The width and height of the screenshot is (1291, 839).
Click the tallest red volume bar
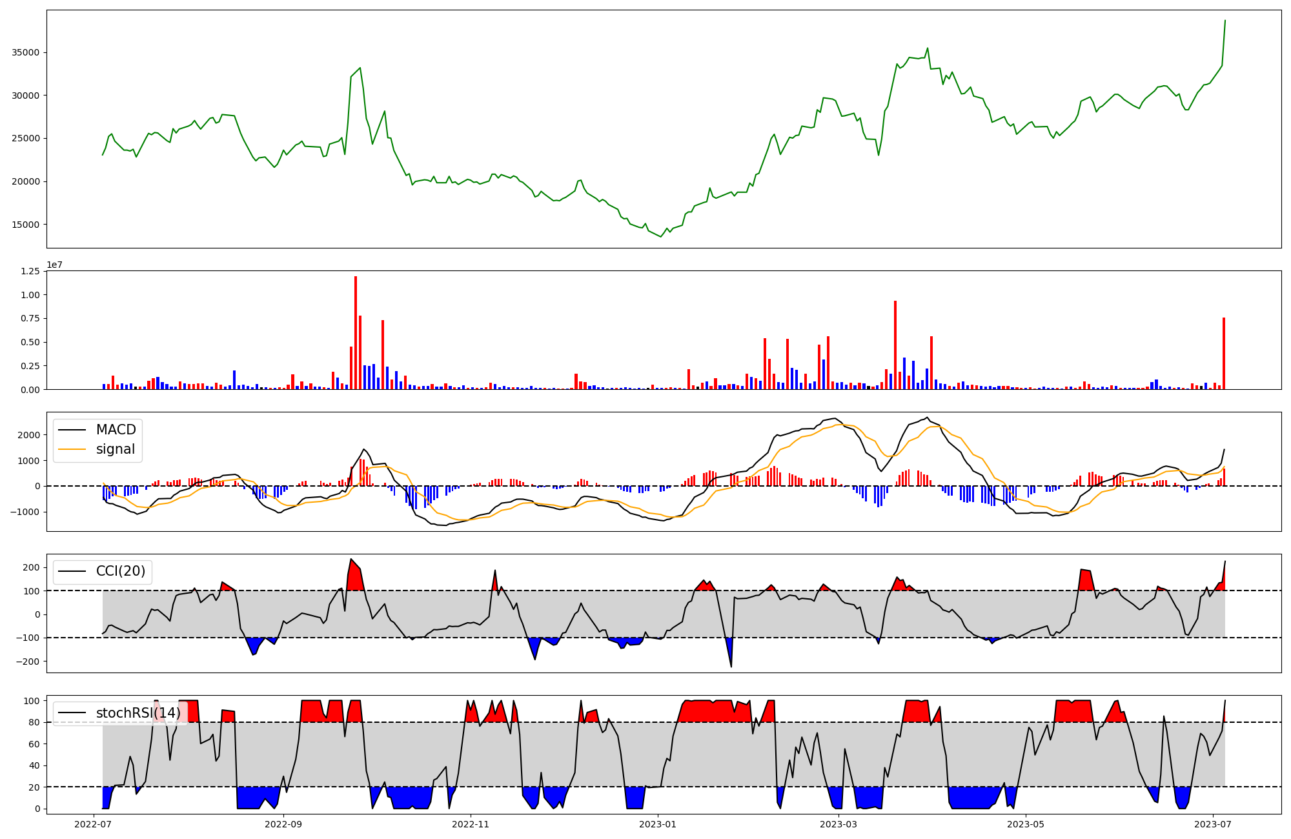(356, 332)
